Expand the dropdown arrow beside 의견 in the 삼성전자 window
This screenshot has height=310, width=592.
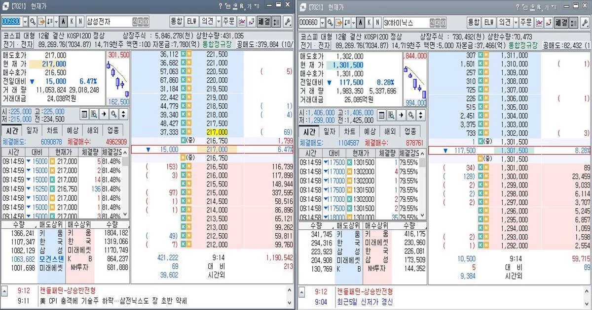[x=219, y=22]
